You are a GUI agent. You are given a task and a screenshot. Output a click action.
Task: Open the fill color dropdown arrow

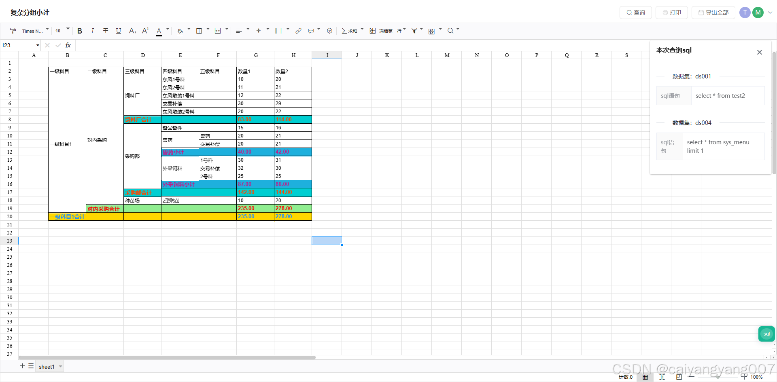[189, 29]
